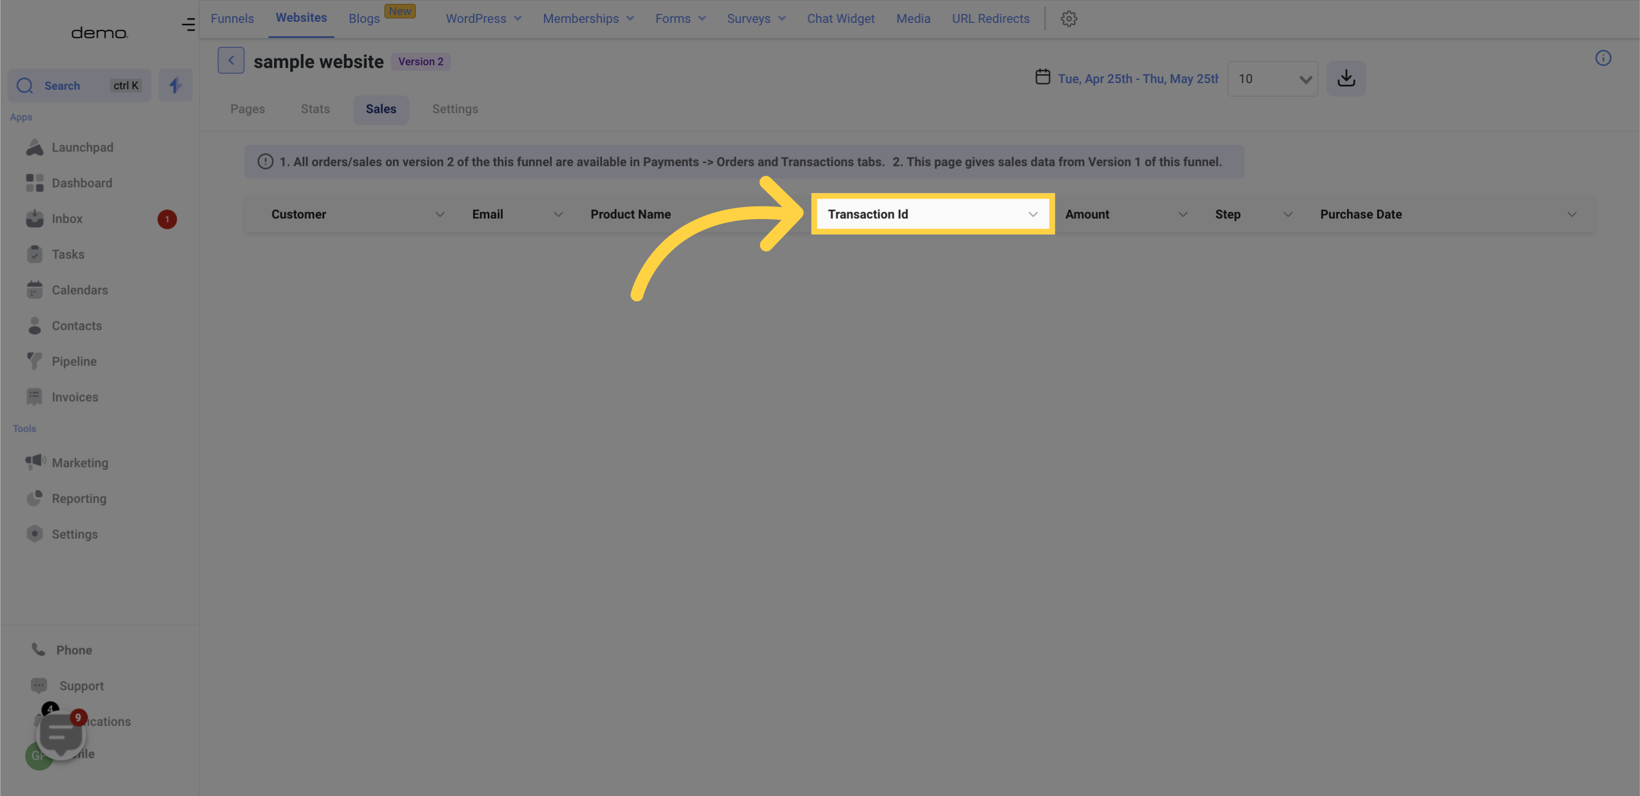Collapse the sidebar with hamburger icon
The height and width of the screenshot is (796, 1640).
coord(188,25)
